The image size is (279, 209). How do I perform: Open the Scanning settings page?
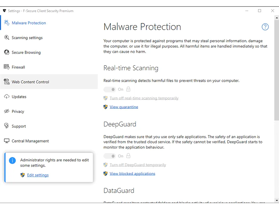[27, 38]
